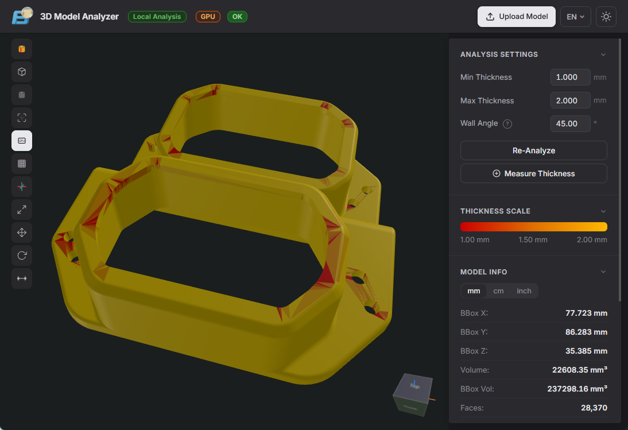Select the four-way move arrows icon

coord(22,233)
